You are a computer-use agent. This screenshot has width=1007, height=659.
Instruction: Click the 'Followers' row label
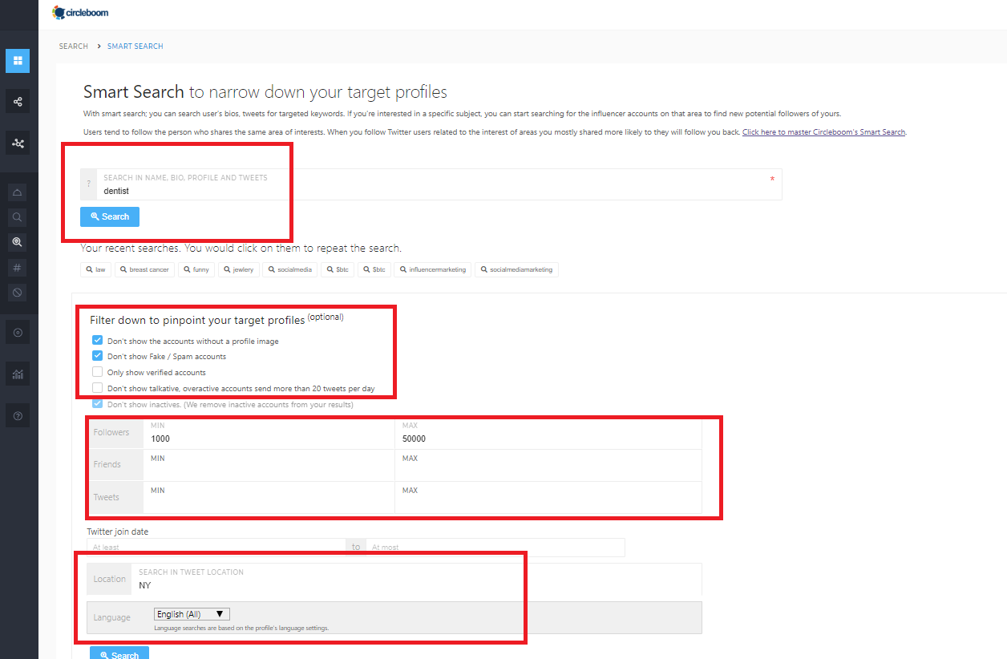(111, 433)
